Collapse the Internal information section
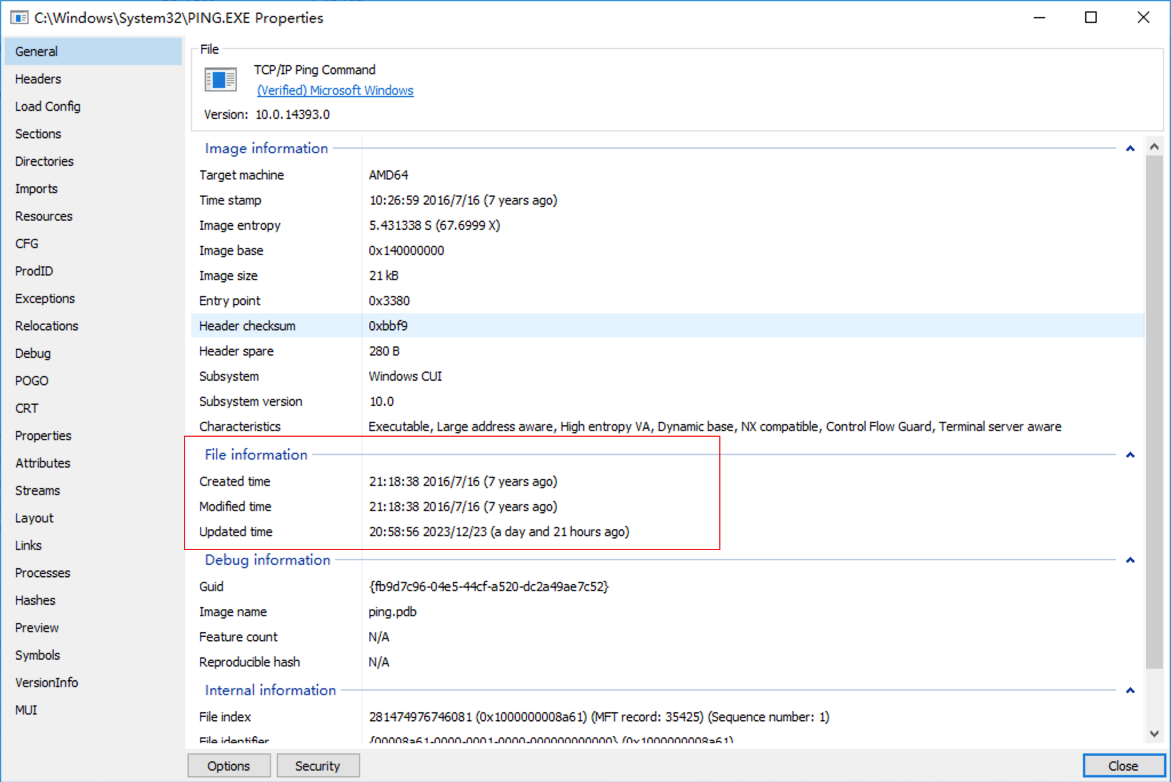The image size is (1171, 782). coord(1130,691)
